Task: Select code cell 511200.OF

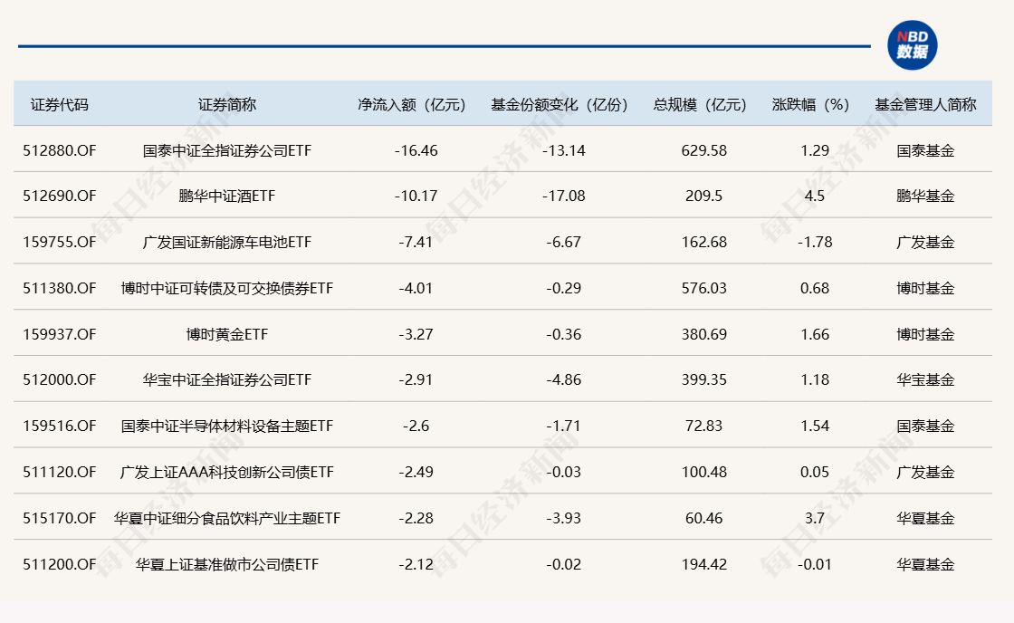Action: [60, 564]
